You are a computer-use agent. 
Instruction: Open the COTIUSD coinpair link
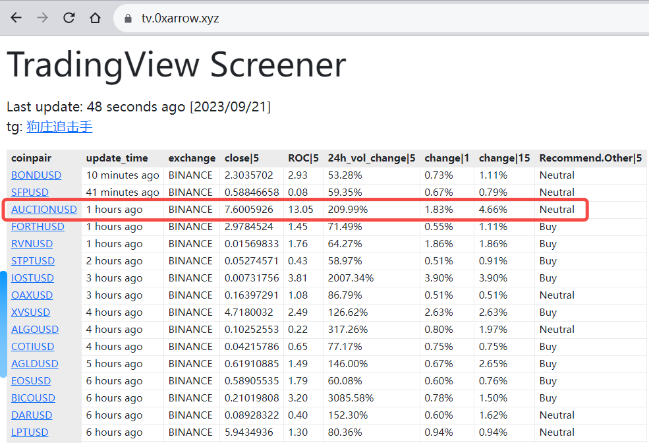pos(33,347)
